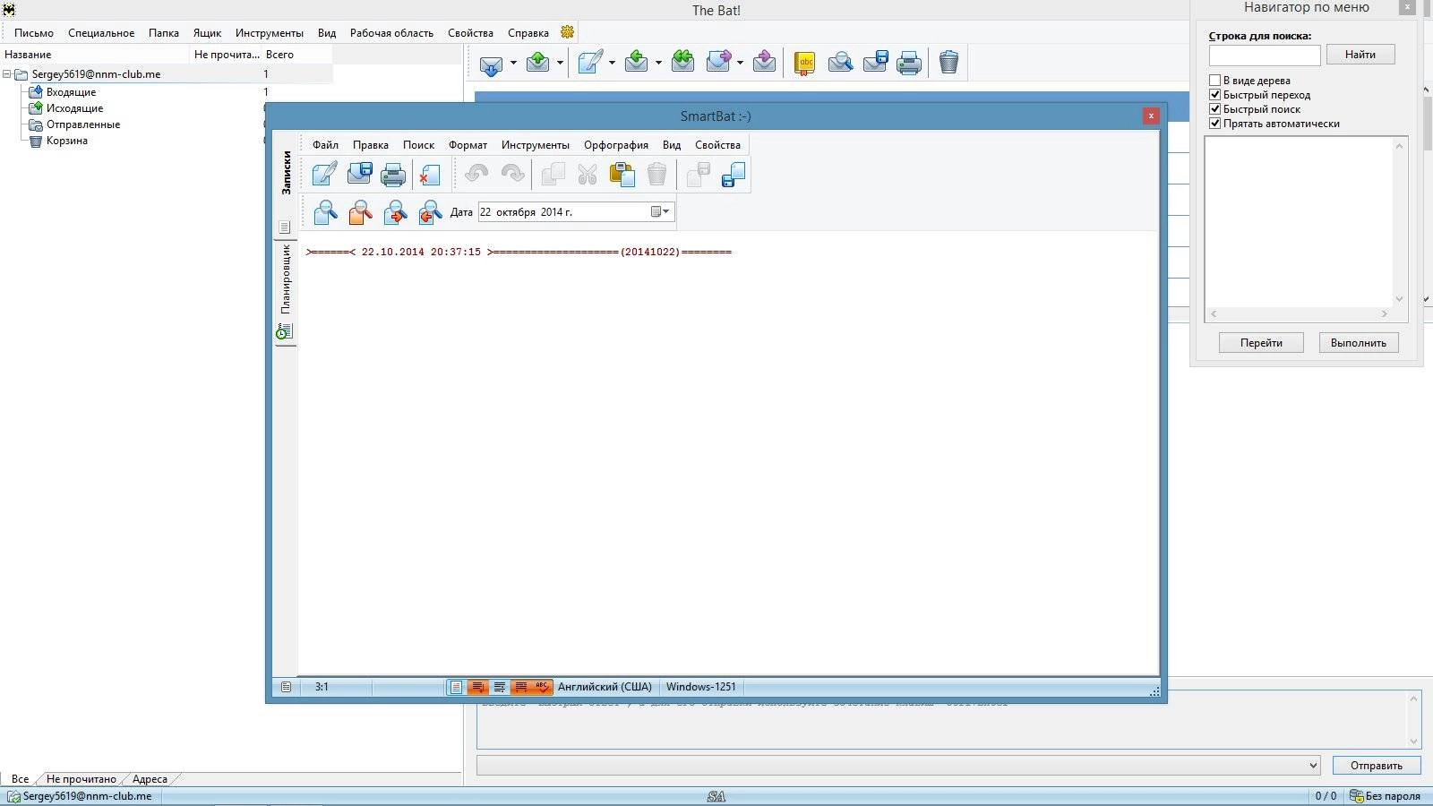Click the Перейти button in menu navigator
1433x806 pixels.
(1261, 343)
